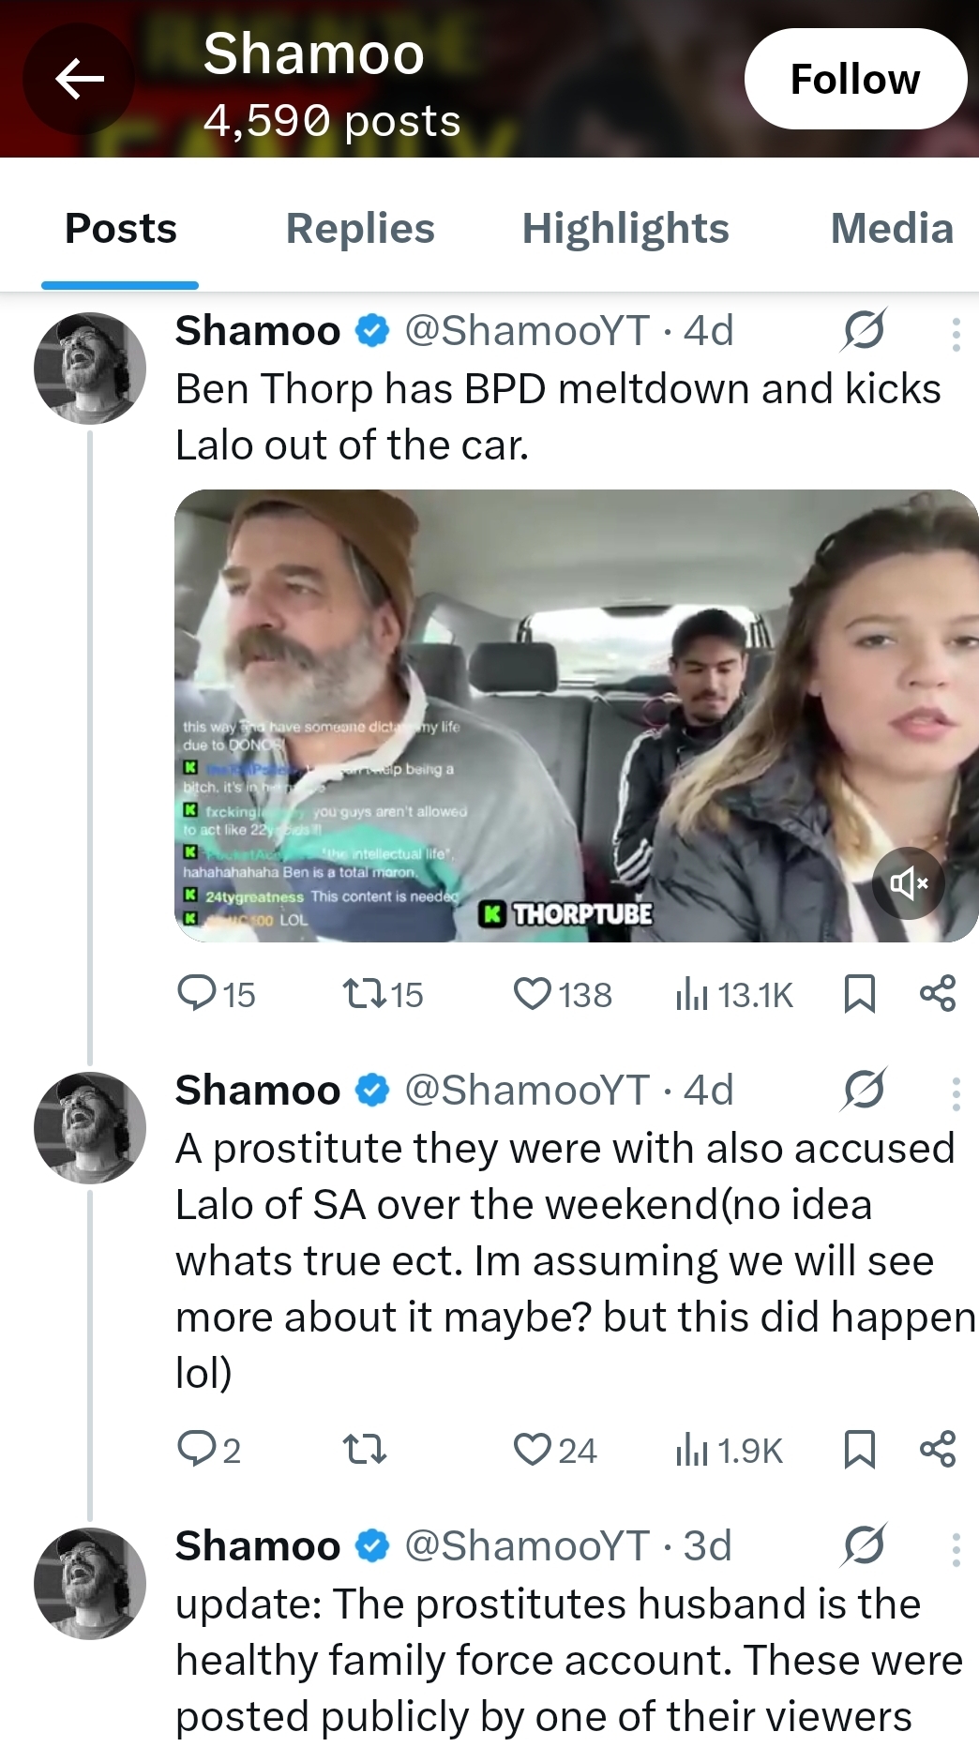This screenshot has height=1747, width=979.
Task: Click Grok icon on first post
Action: coord(863,330)
